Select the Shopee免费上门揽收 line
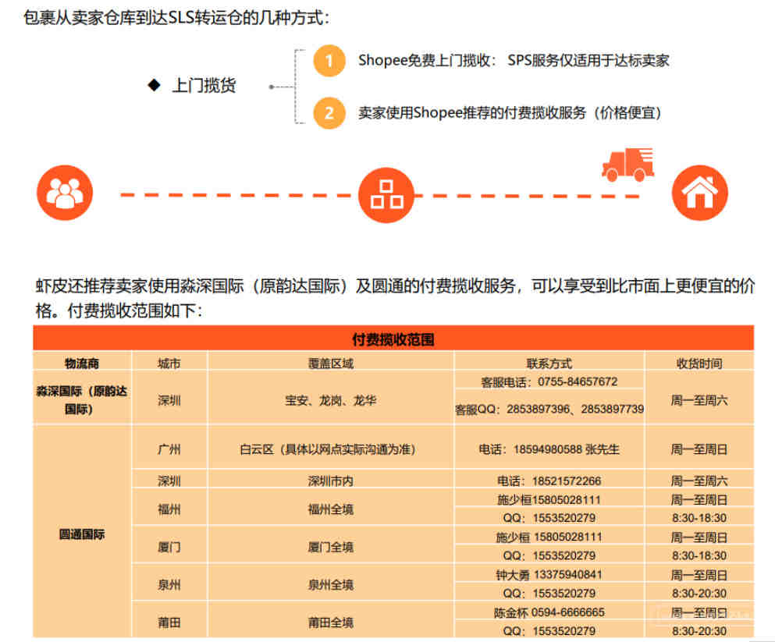 (514, 60)
